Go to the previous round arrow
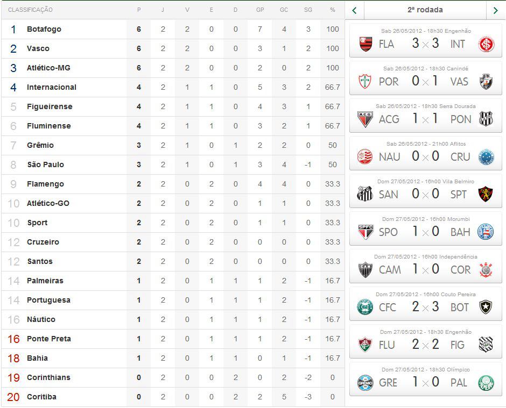 point(354,10)
